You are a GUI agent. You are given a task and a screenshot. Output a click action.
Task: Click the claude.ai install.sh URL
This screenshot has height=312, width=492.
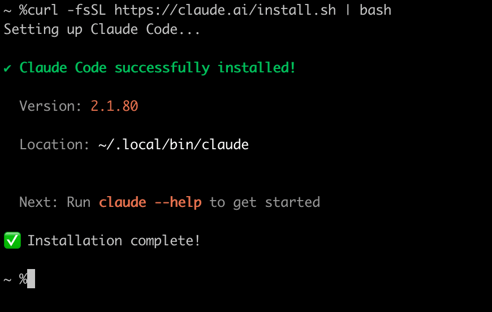coord(225,10)
